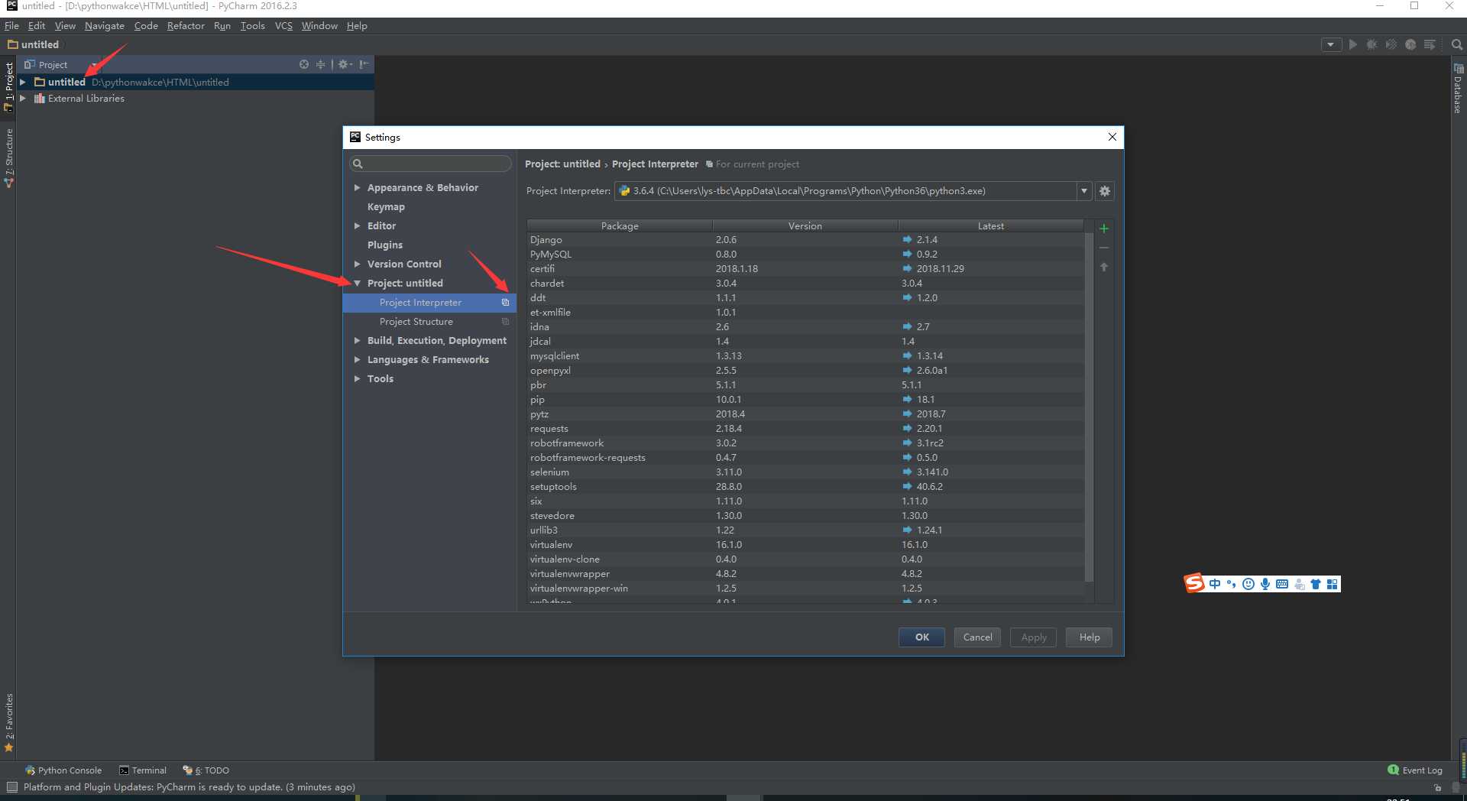Click OK in Settings dialog
1467x801 pixels.
tap(921, 637)
